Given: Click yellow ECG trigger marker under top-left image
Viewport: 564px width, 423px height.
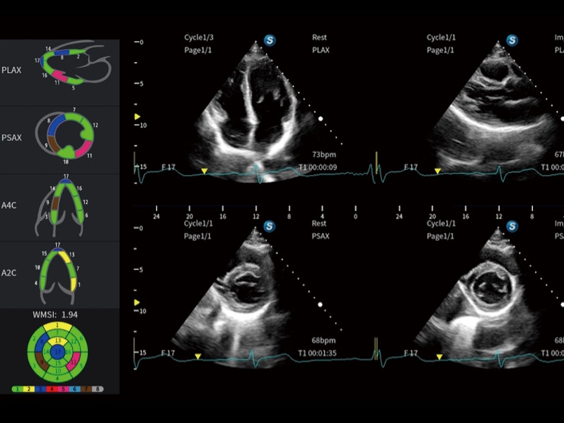Looking at the screenshot, I should [x=204, y=171].
